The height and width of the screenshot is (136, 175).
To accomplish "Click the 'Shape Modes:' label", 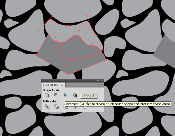I will click(52, 90).
